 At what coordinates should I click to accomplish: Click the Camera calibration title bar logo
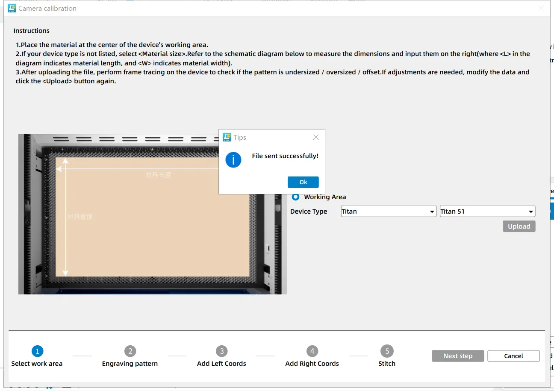coord(12,8)
